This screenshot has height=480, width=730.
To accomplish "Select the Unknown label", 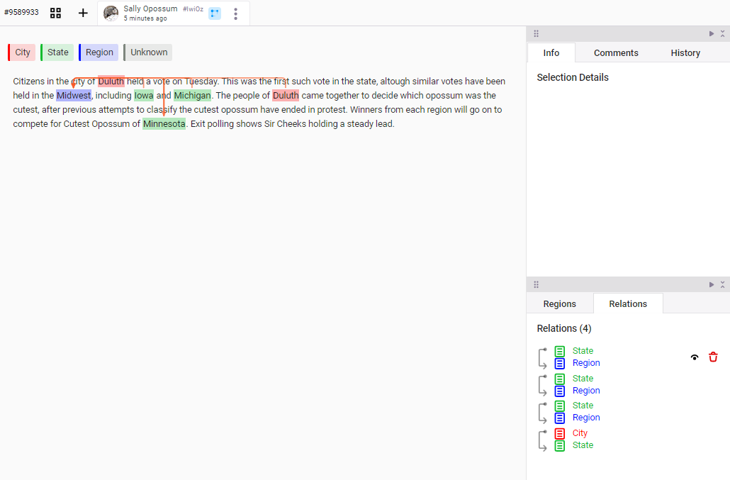I will point(147,52).
